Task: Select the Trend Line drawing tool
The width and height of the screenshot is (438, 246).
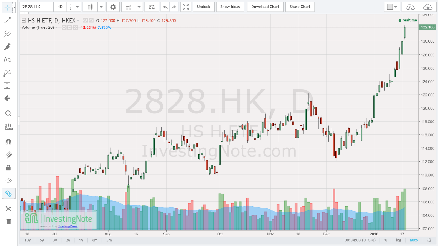Action: pos(8,20)
